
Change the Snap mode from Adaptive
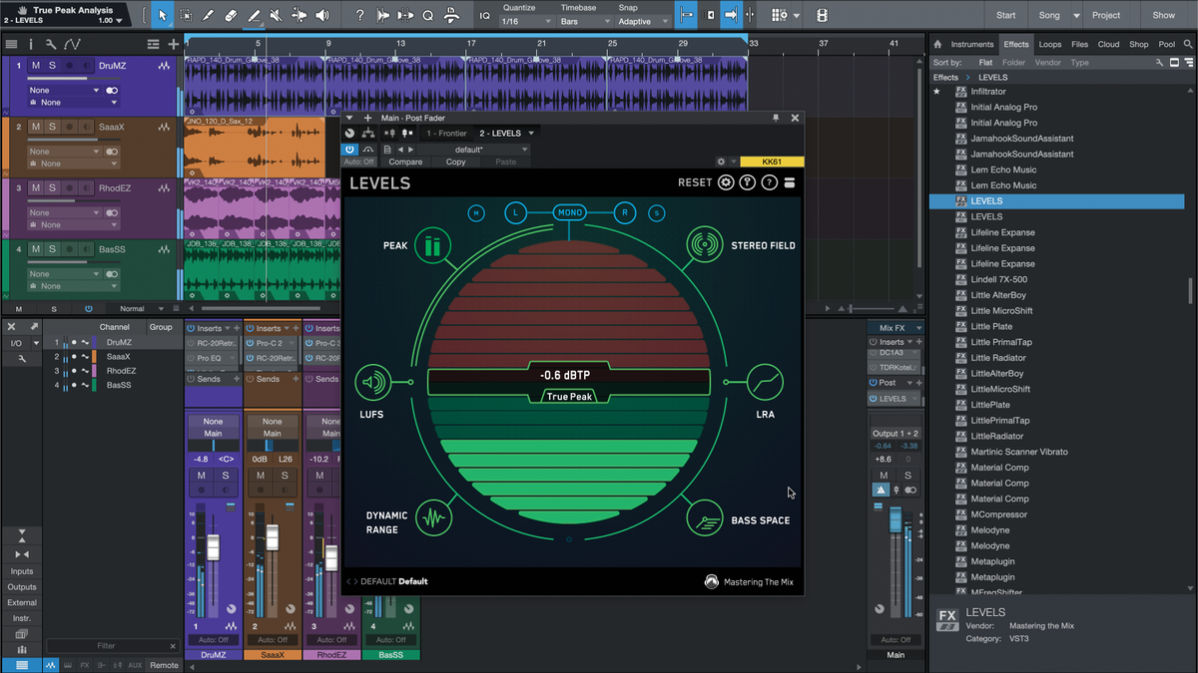click(x=644, y=21)
